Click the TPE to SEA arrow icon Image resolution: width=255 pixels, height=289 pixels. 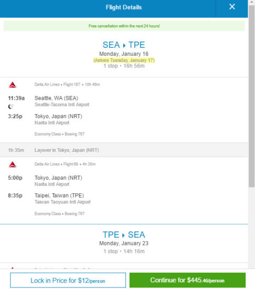123,235
